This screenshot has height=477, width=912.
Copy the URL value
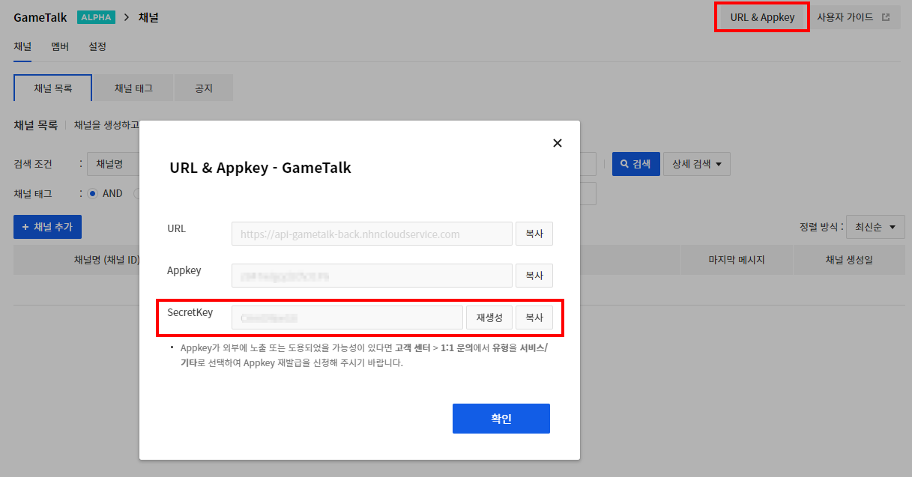coord(534,234)
